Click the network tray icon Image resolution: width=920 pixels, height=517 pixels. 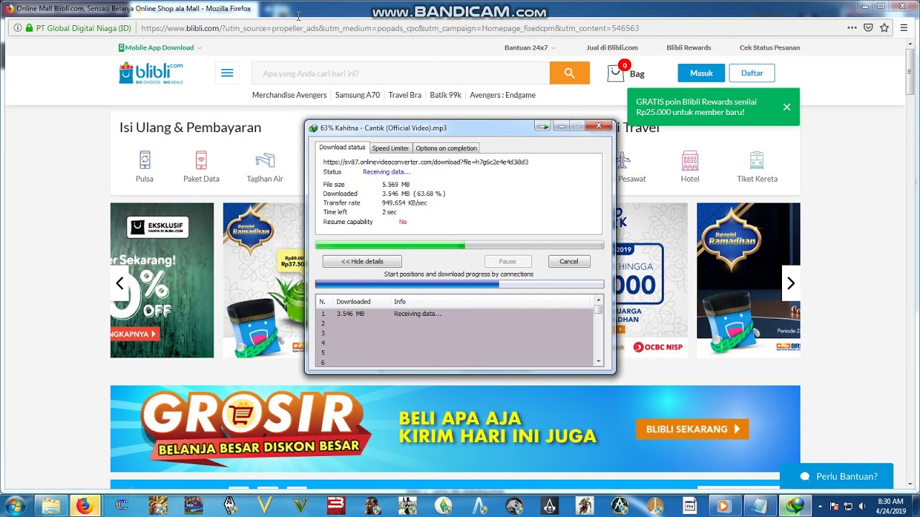click(848, 506)
